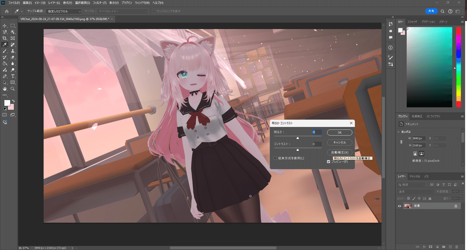Open the Brush Settings panel icon
The width and height of the screenshot is (467, 250).
point(391,57)
